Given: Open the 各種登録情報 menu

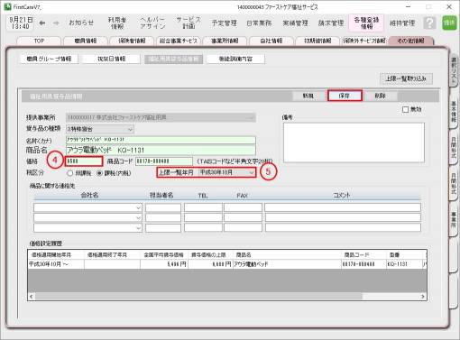Looking at the screenshot, I should point(366,23).
